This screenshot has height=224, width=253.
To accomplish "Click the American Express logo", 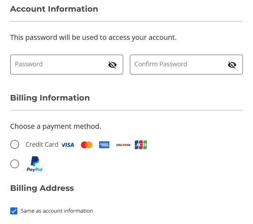I will click(x=104, y=145).
